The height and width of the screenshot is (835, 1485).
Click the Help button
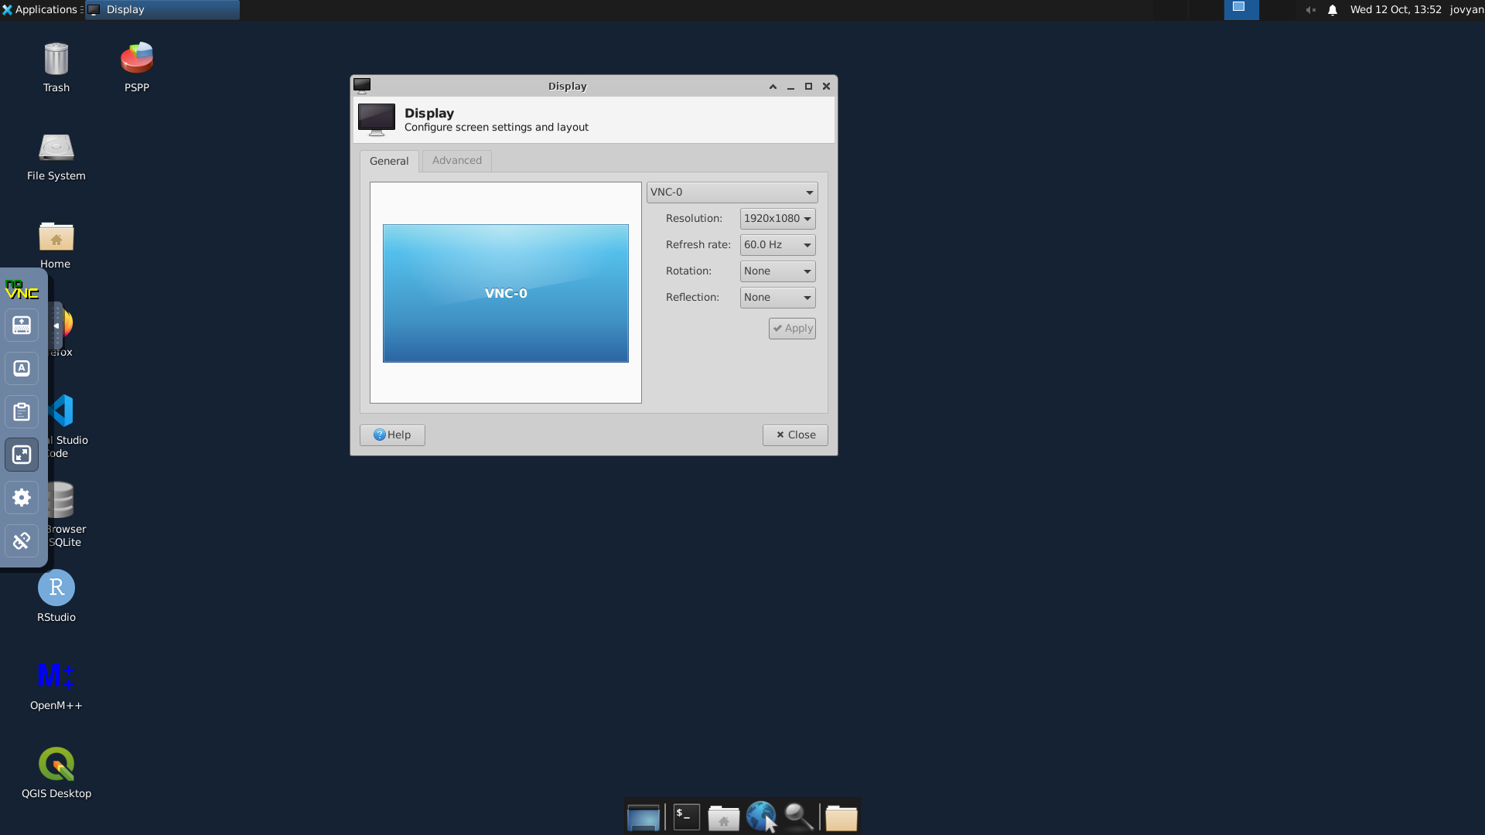click(x=392, y=435)
